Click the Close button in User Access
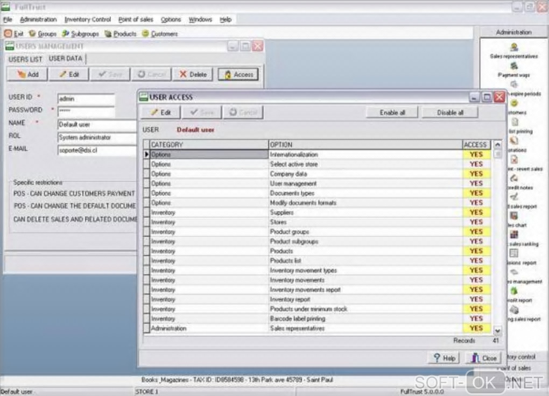Viewport: 549px width, 396px height. coord(483,358)
